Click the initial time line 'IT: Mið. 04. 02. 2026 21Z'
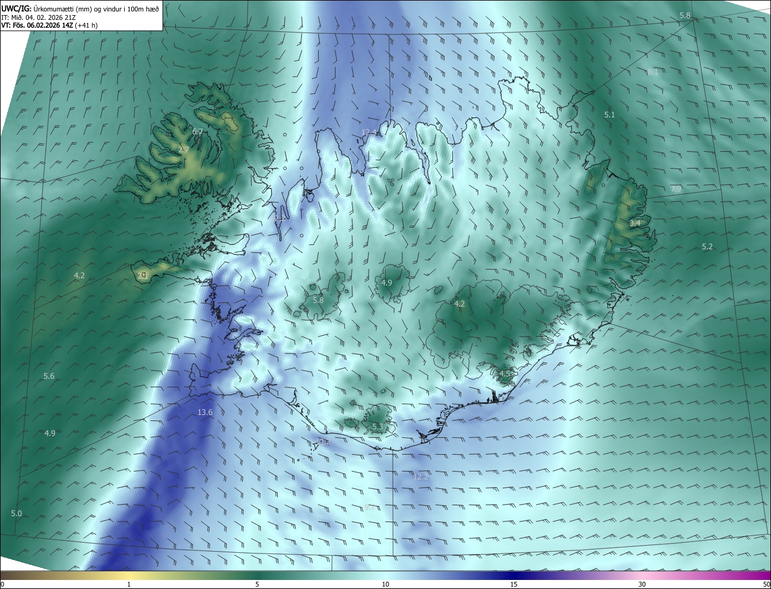Image resolution: width=771 pixels, height=589 pixels. (x=40, y=17)
